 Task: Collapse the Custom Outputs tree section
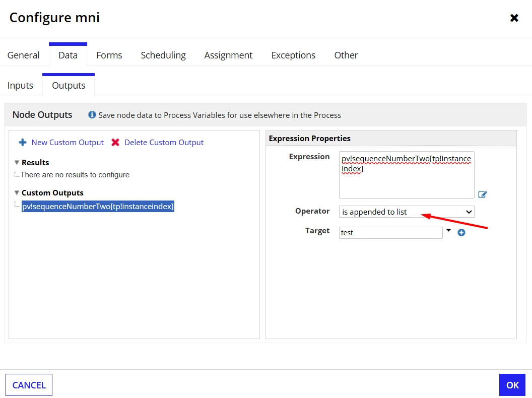pyautogui.click(x=17, y=193)
